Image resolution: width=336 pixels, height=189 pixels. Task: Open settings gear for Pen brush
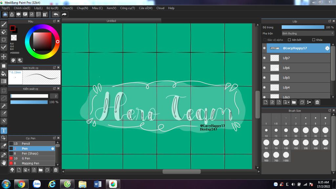(x=53, y=149)
